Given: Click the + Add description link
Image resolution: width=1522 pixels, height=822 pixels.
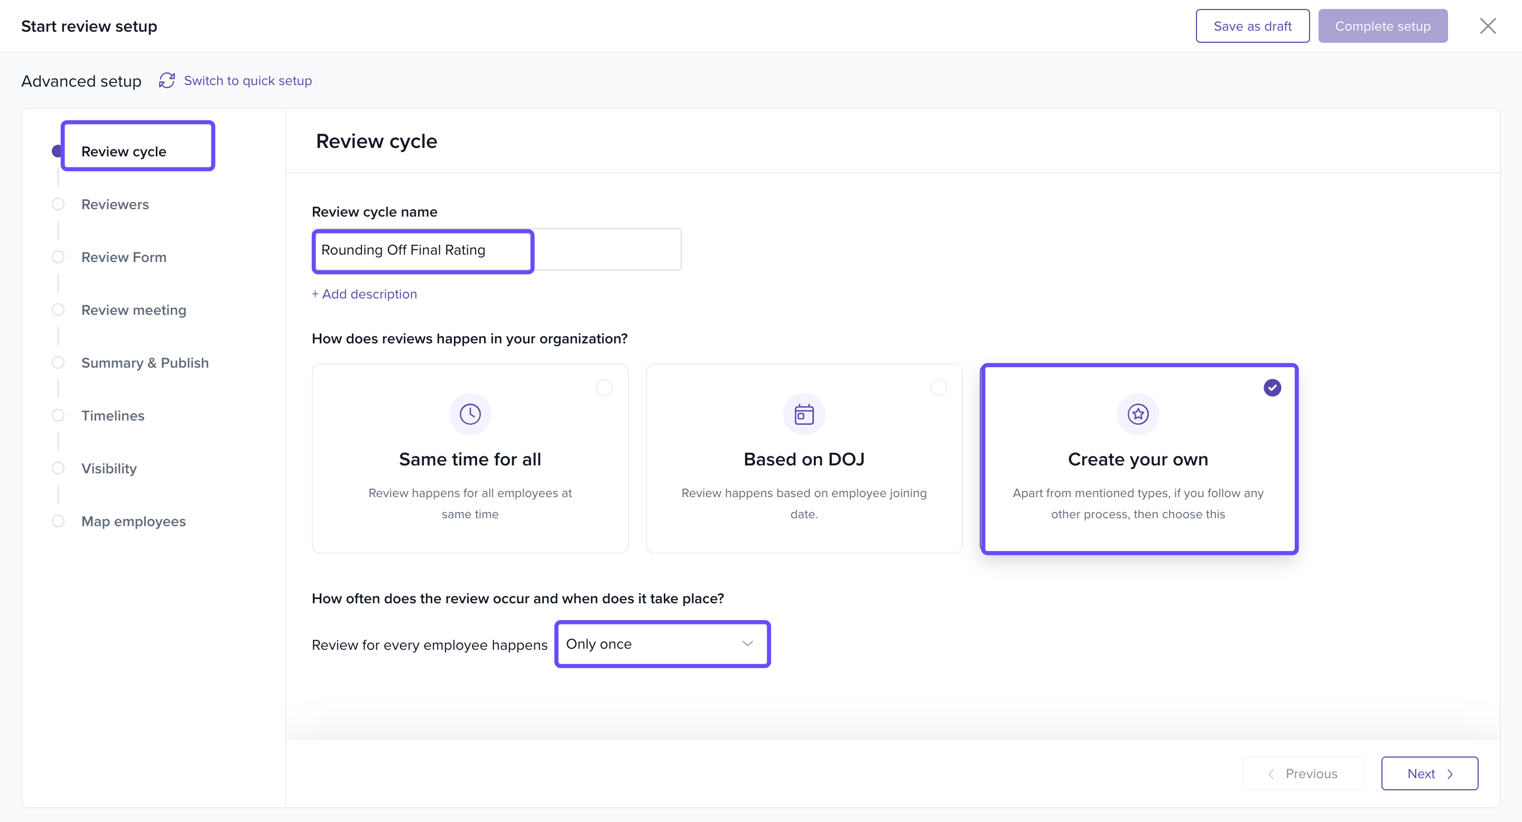Looking at the screenshot, I should pyautogui.click(x=364, y=294).
